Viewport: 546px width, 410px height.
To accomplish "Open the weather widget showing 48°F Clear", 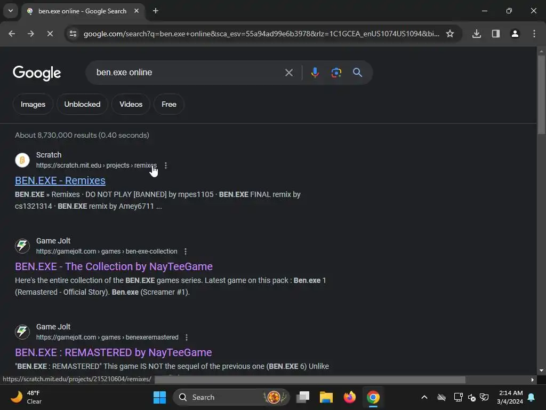I will tap(27, 397).
